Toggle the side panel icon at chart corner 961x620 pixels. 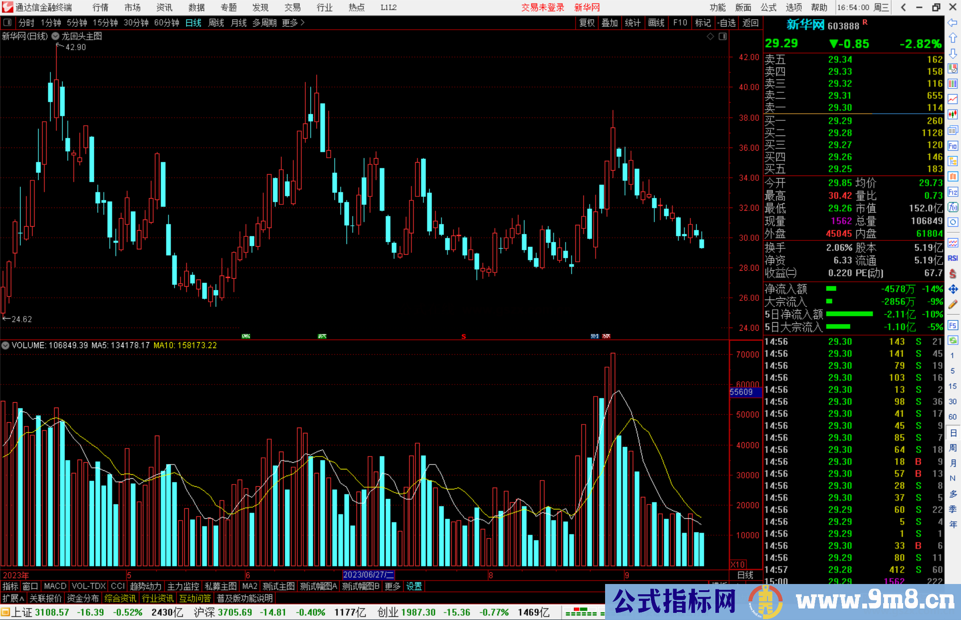point(723,36)
